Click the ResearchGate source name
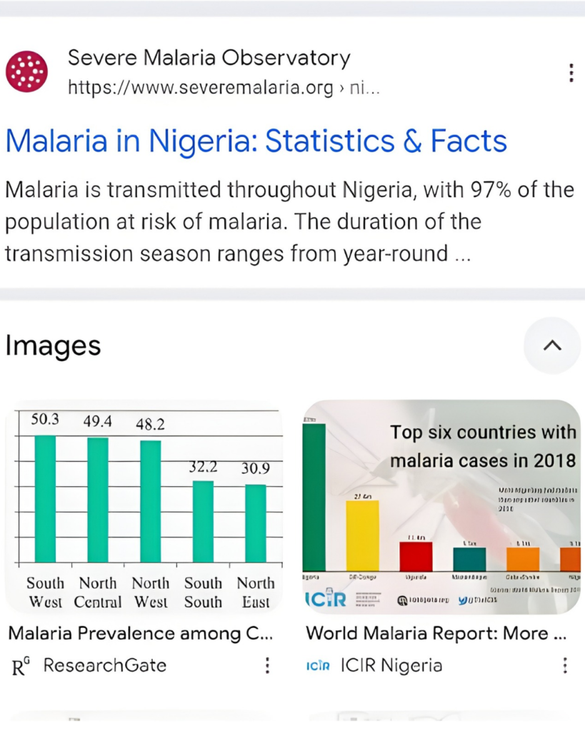 [x=105, y=665]
